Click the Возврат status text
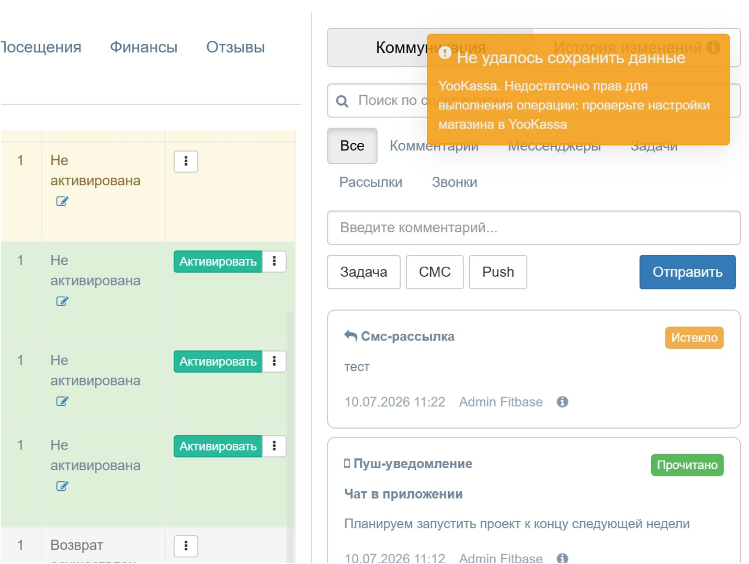 76,545
